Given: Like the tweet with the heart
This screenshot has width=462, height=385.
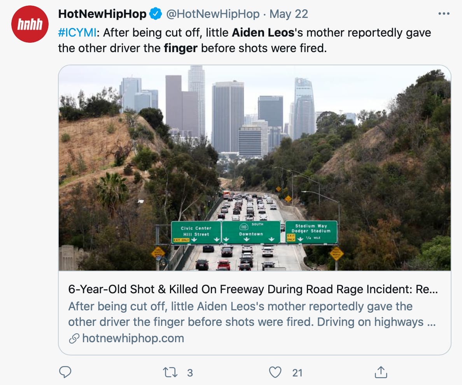Looking at the screenshot, I should pos(275,373).
